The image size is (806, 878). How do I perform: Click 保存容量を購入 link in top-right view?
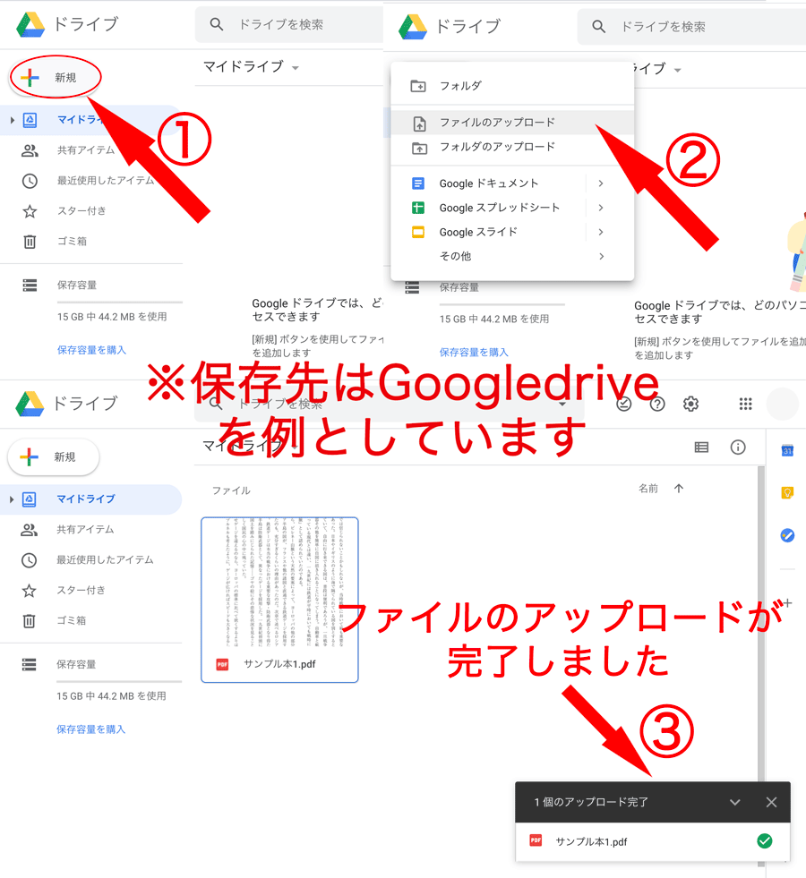(474, 353)
